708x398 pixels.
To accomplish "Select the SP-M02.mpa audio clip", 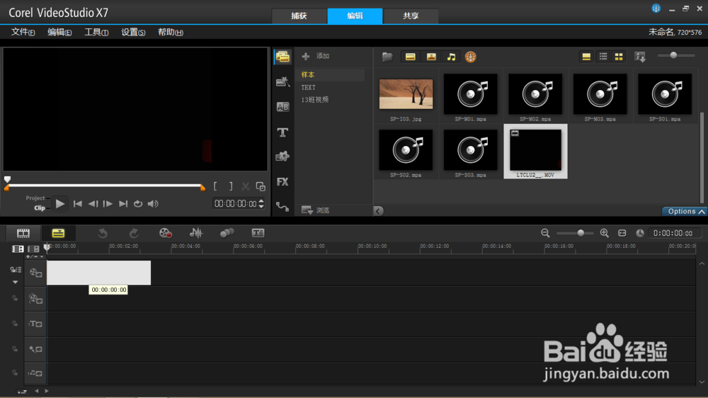I will [x=535, y=94].
